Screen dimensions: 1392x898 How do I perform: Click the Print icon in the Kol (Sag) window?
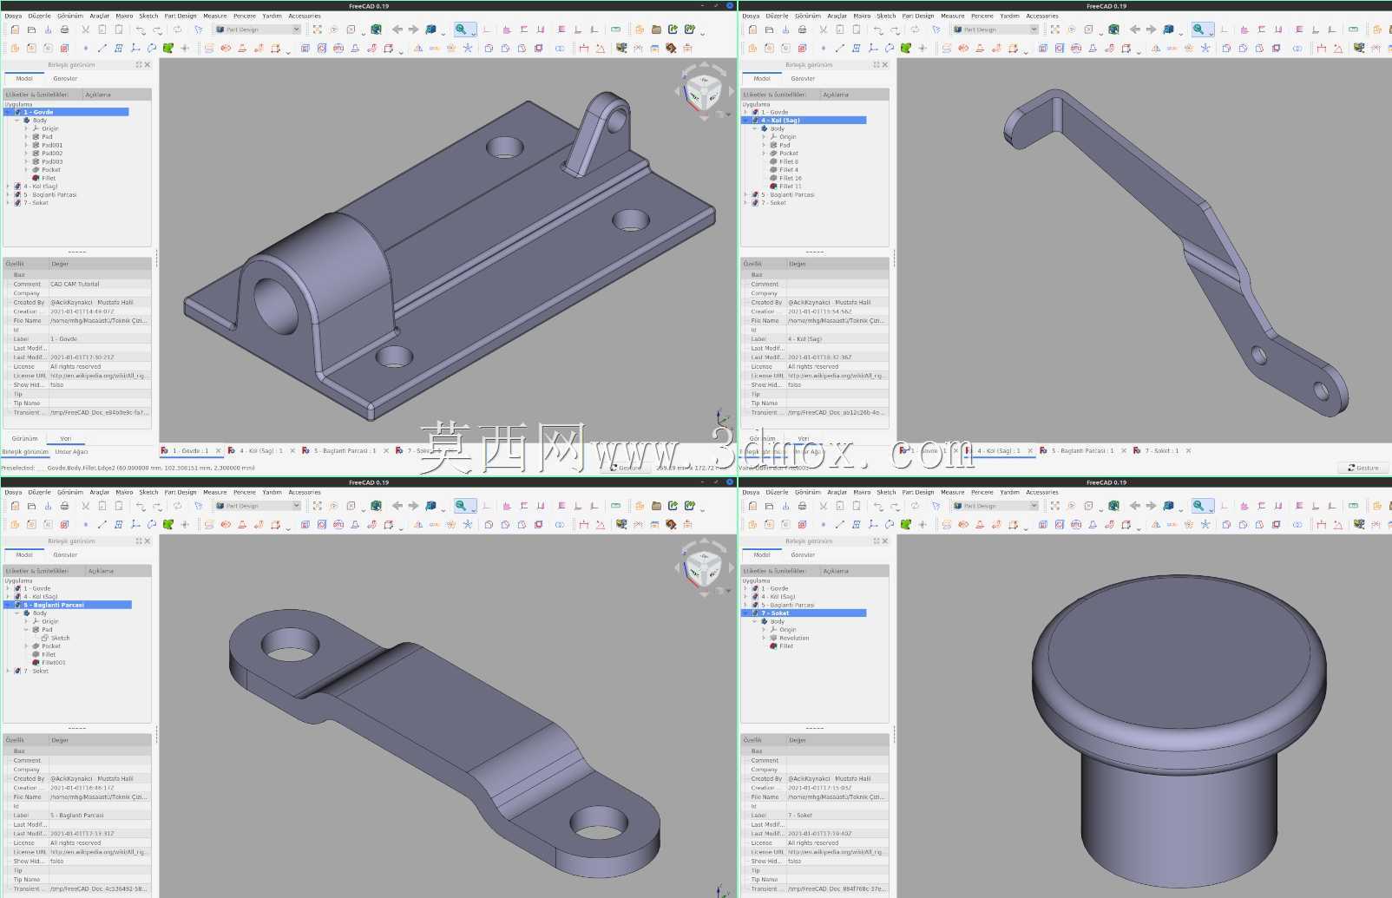pyautogui.click(x=802, y=29)
